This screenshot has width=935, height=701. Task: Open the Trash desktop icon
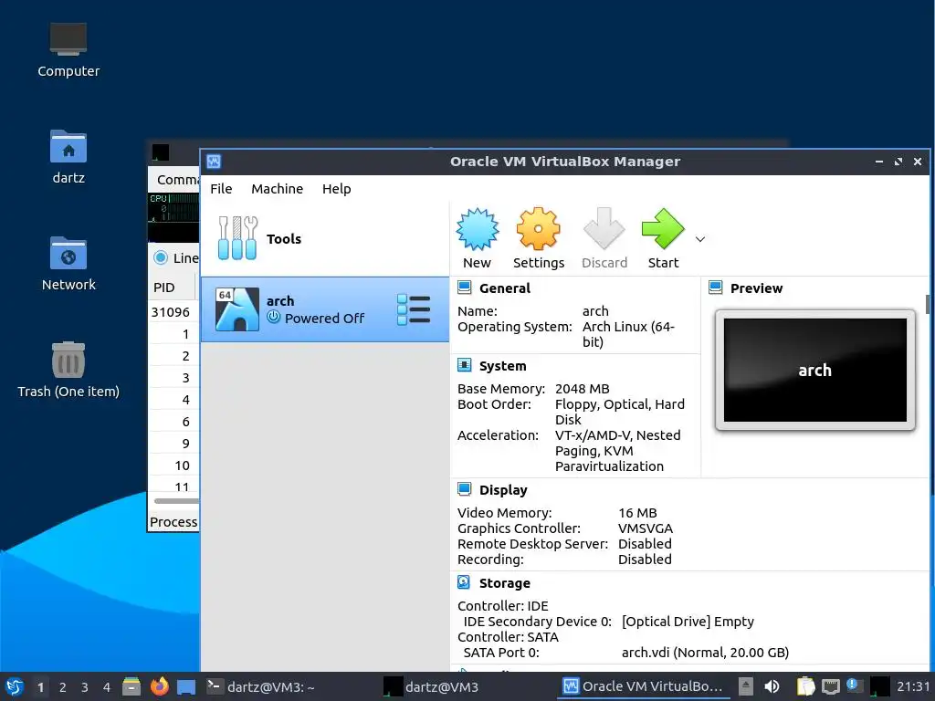(x=68, y=371)
